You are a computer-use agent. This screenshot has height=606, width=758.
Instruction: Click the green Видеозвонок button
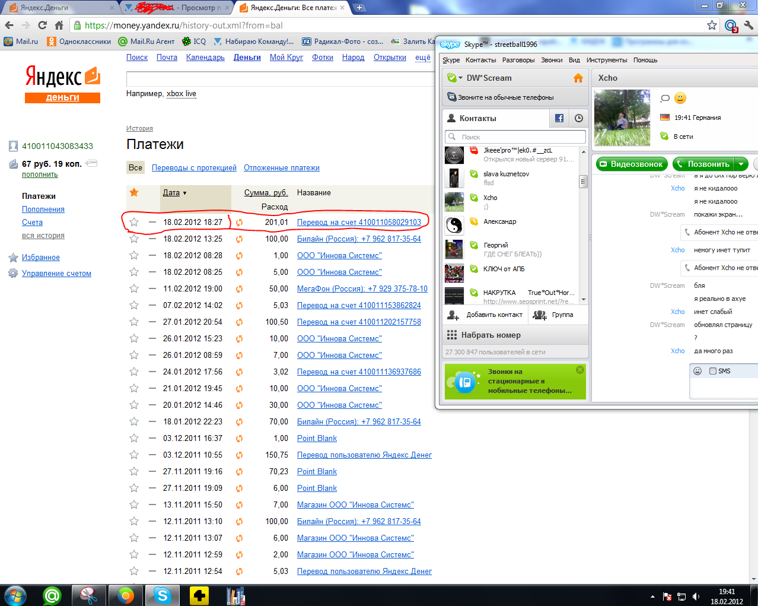click(632, 164)
